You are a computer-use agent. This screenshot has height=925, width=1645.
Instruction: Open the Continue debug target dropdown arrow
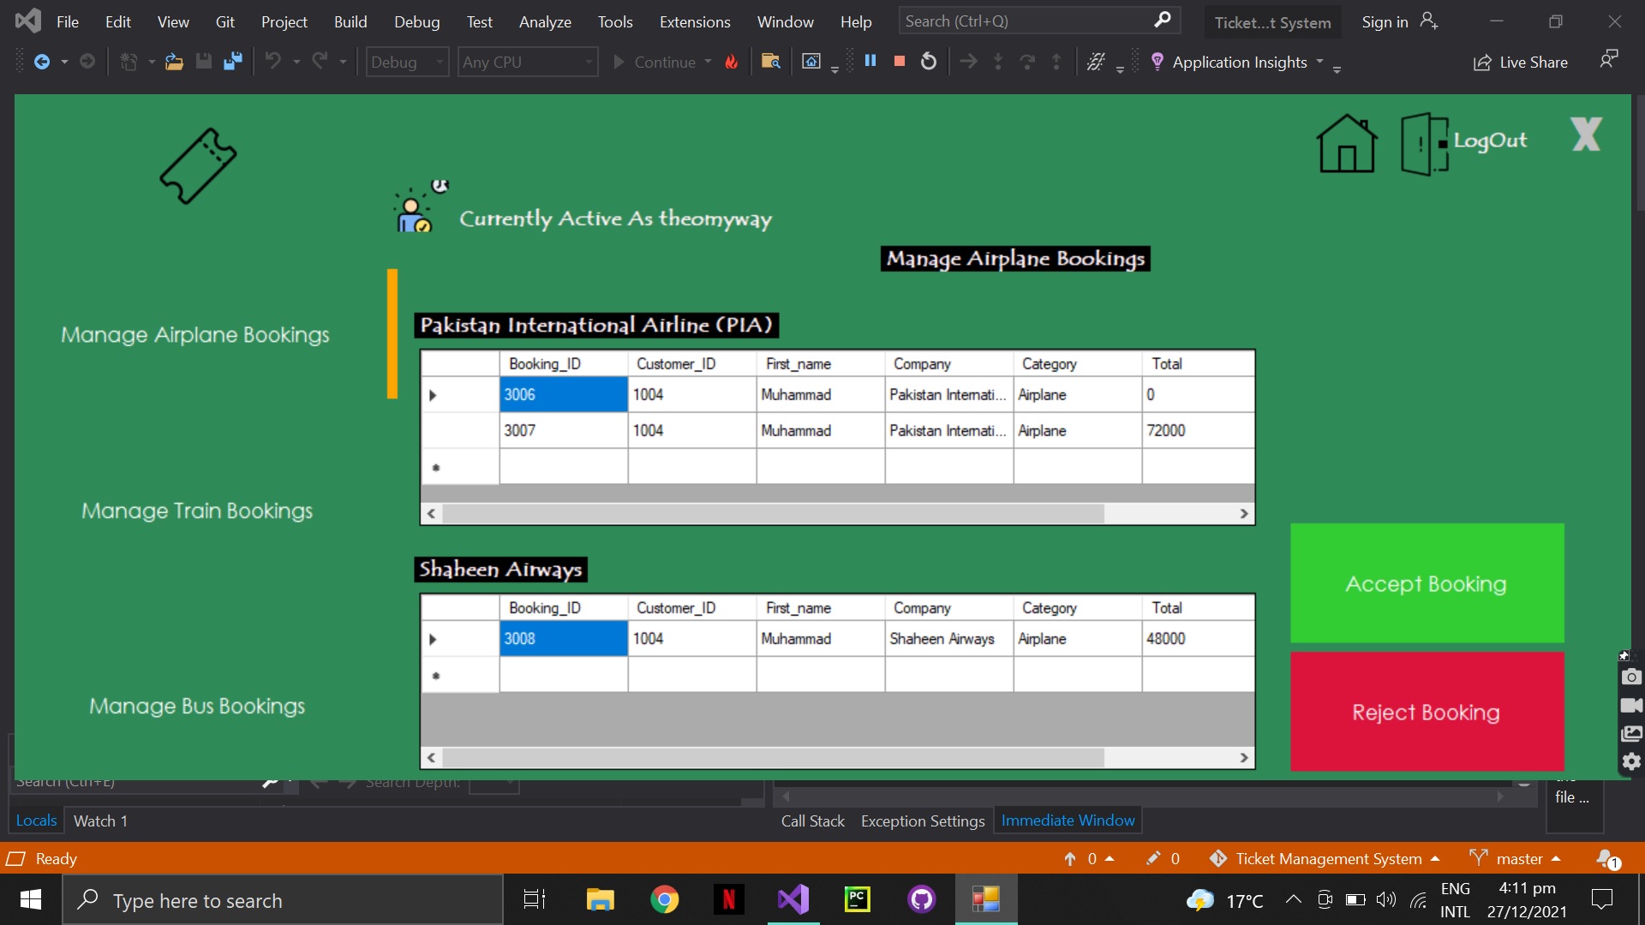(709, 61)
